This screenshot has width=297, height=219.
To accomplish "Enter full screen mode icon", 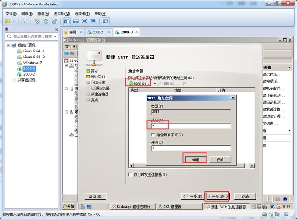I will point(84,21).
